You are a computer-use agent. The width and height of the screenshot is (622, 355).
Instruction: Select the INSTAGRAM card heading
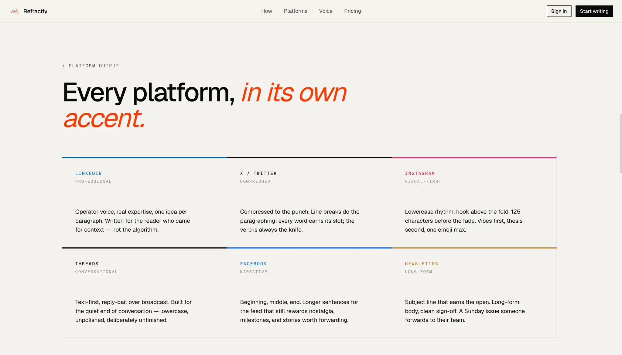tap(420, 173)
